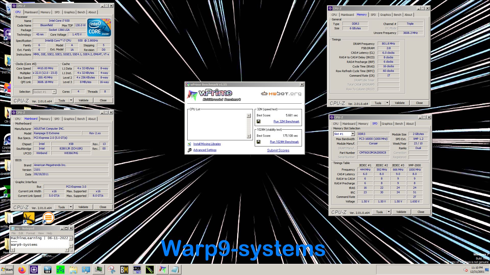Image resolution: width=490 pixels, height=275 pixels.
Task: Open the yellow antler desktop shortcut
Action: [x=29, y=218]
